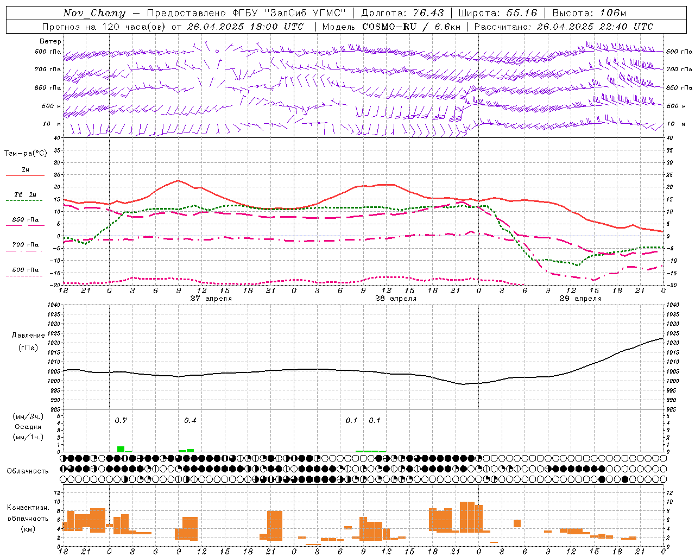695x556 pixels.
Task: Click the "(км)" unit under convective cloudiness
Action: coord(28,529)
